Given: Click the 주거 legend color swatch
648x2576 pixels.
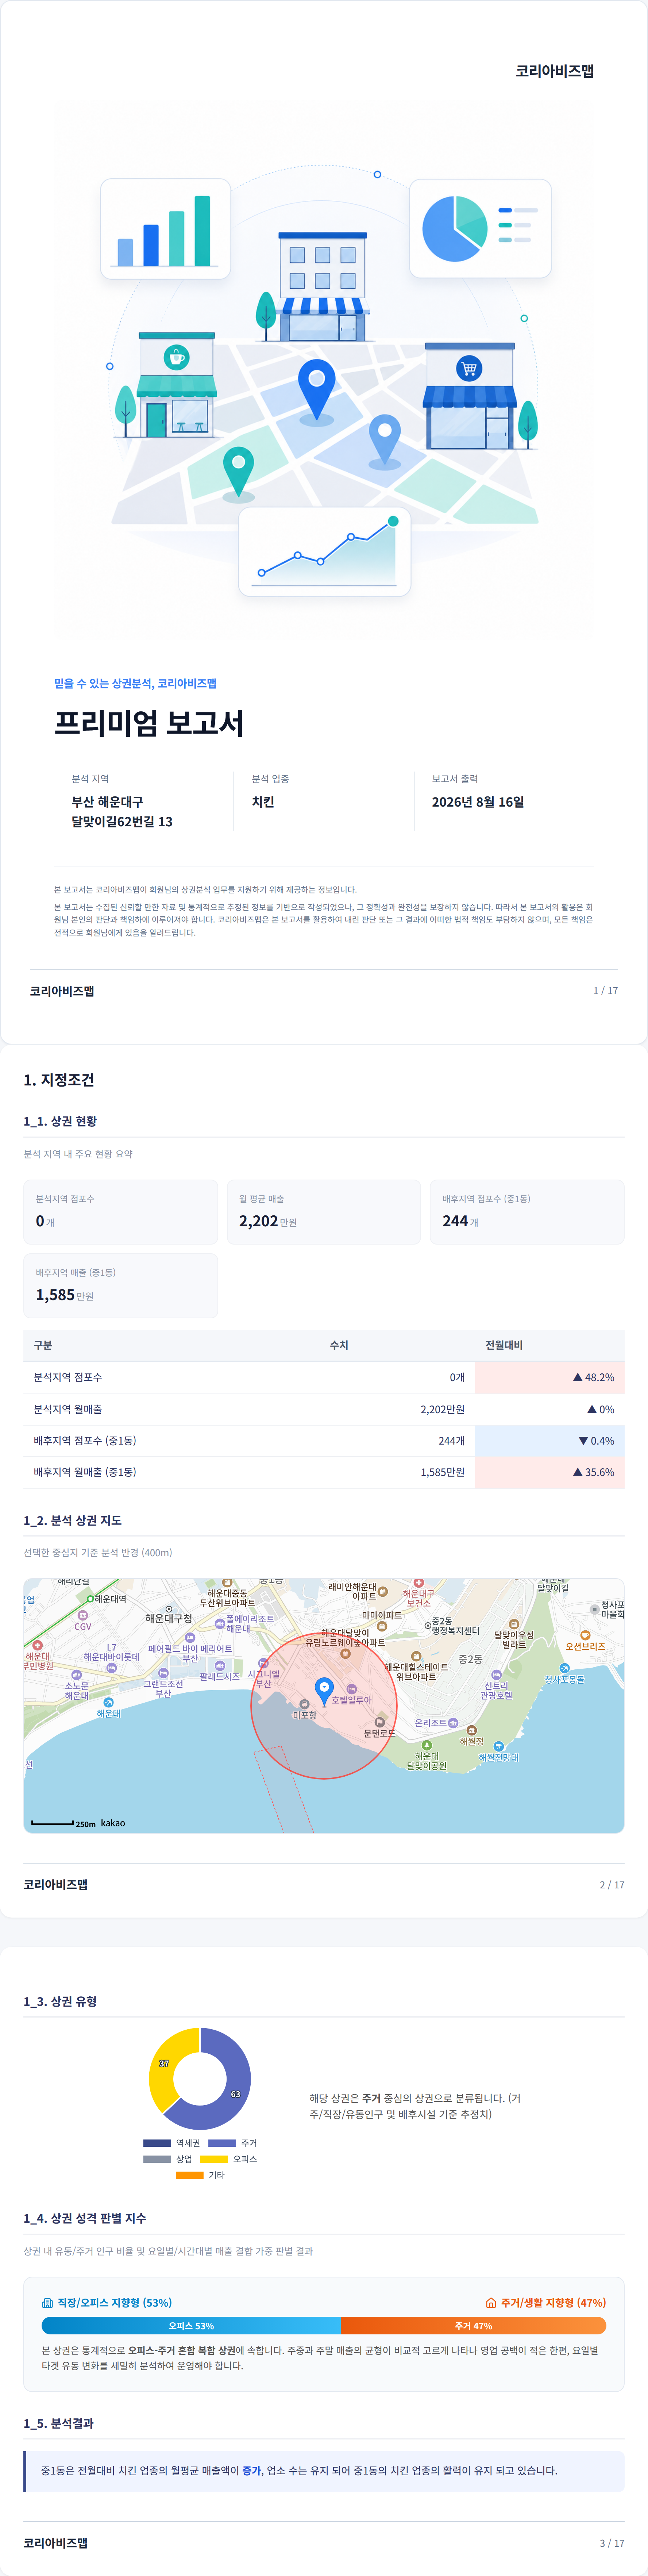Looking at the screenshot, I should pyautogui.click(x=222, y=2143).
